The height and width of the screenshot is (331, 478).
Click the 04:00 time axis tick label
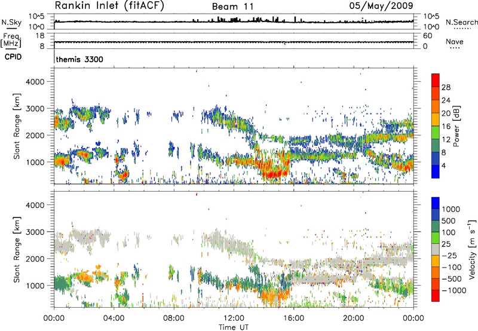(x=114, y=318)
